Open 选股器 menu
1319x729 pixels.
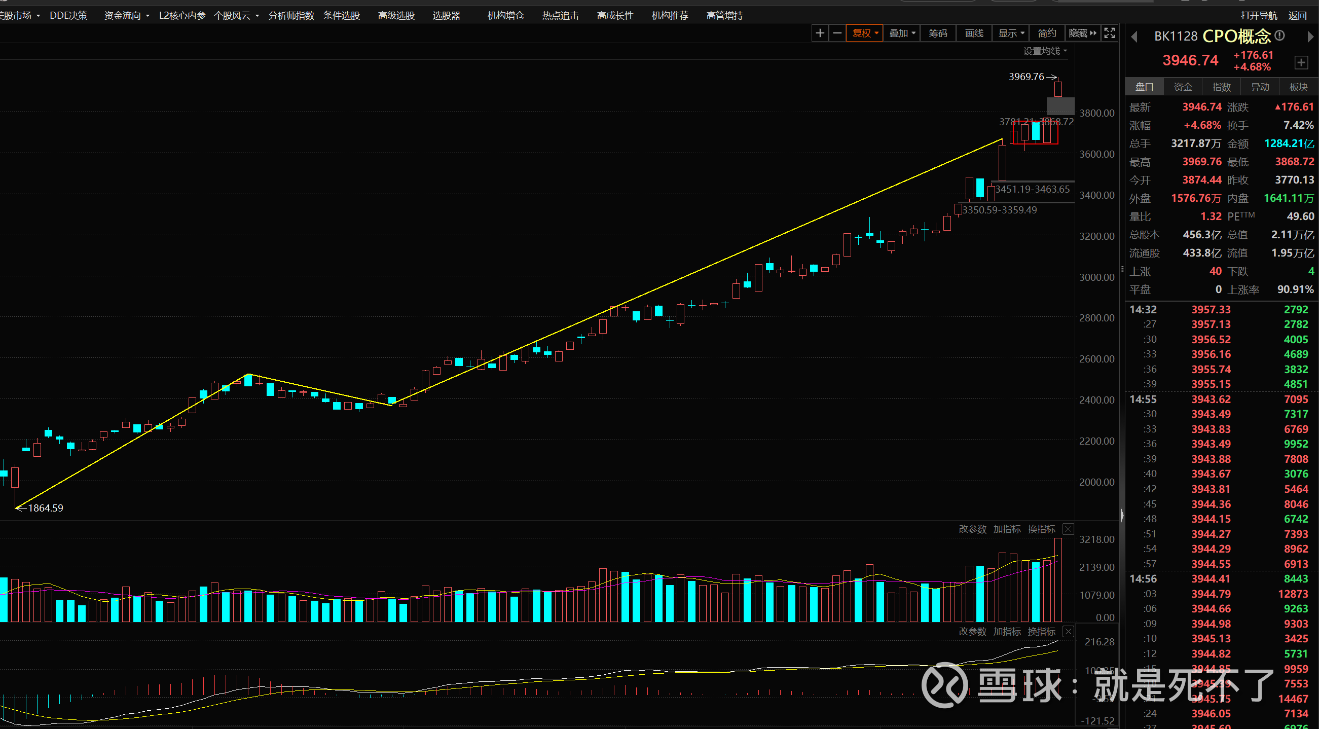446,16
